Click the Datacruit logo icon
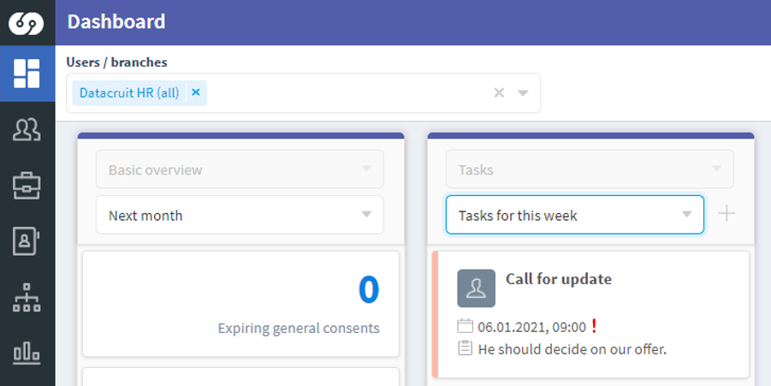This screenshot has height=386, width=771. pyautogui.click(x=26, y=22)
